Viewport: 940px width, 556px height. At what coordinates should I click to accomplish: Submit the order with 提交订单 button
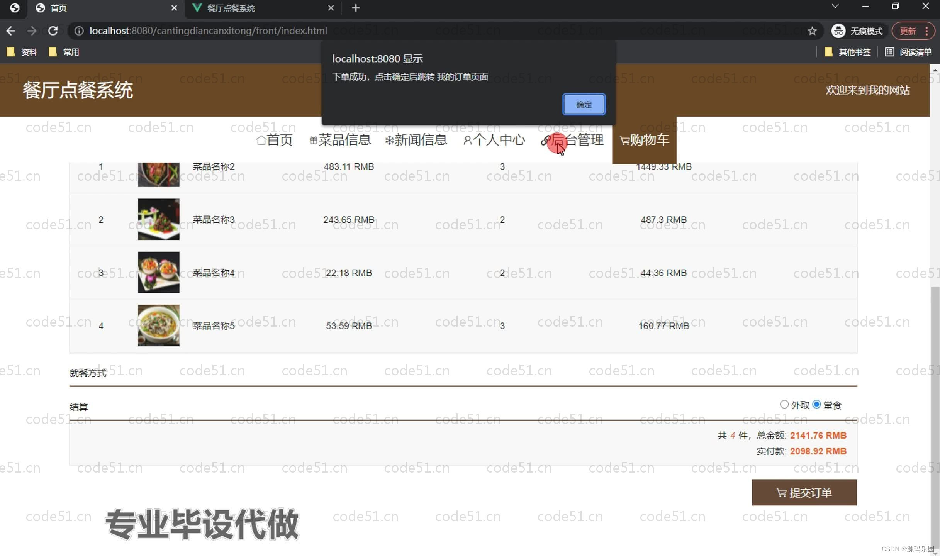click(x=804, y=492)
